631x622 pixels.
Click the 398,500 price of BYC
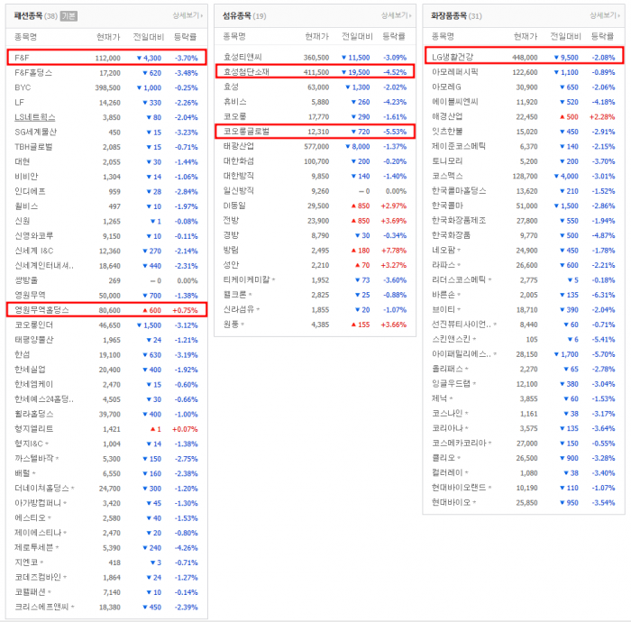tap(107, 87)
